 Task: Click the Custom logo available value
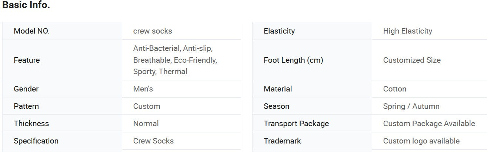(x=421, y=141)
